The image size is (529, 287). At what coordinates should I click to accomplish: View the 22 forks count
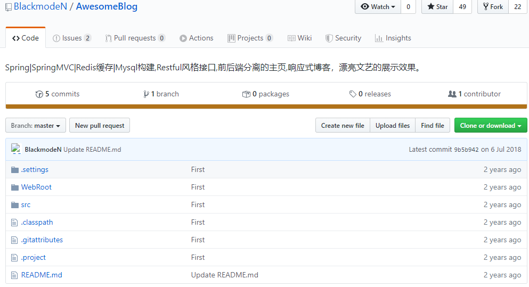click(517, 7)
